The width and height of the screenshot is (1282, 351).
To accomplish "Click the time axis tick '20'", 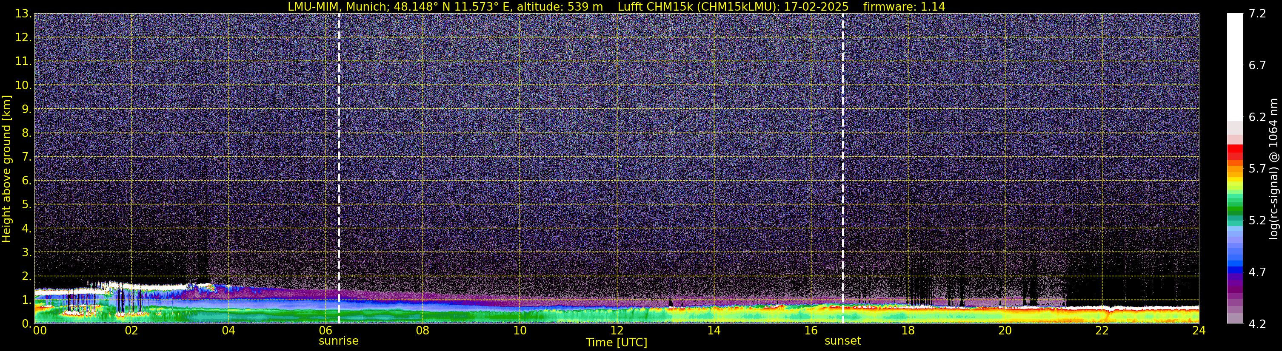I will coord(1005,331).
